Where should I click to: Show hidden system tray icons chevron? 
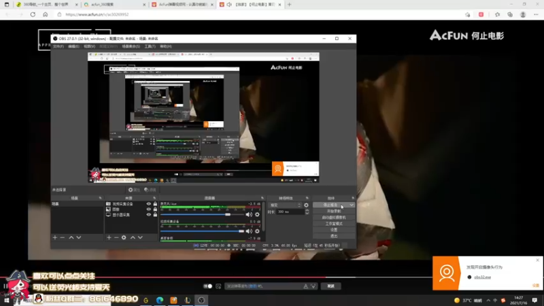(488, 301)
